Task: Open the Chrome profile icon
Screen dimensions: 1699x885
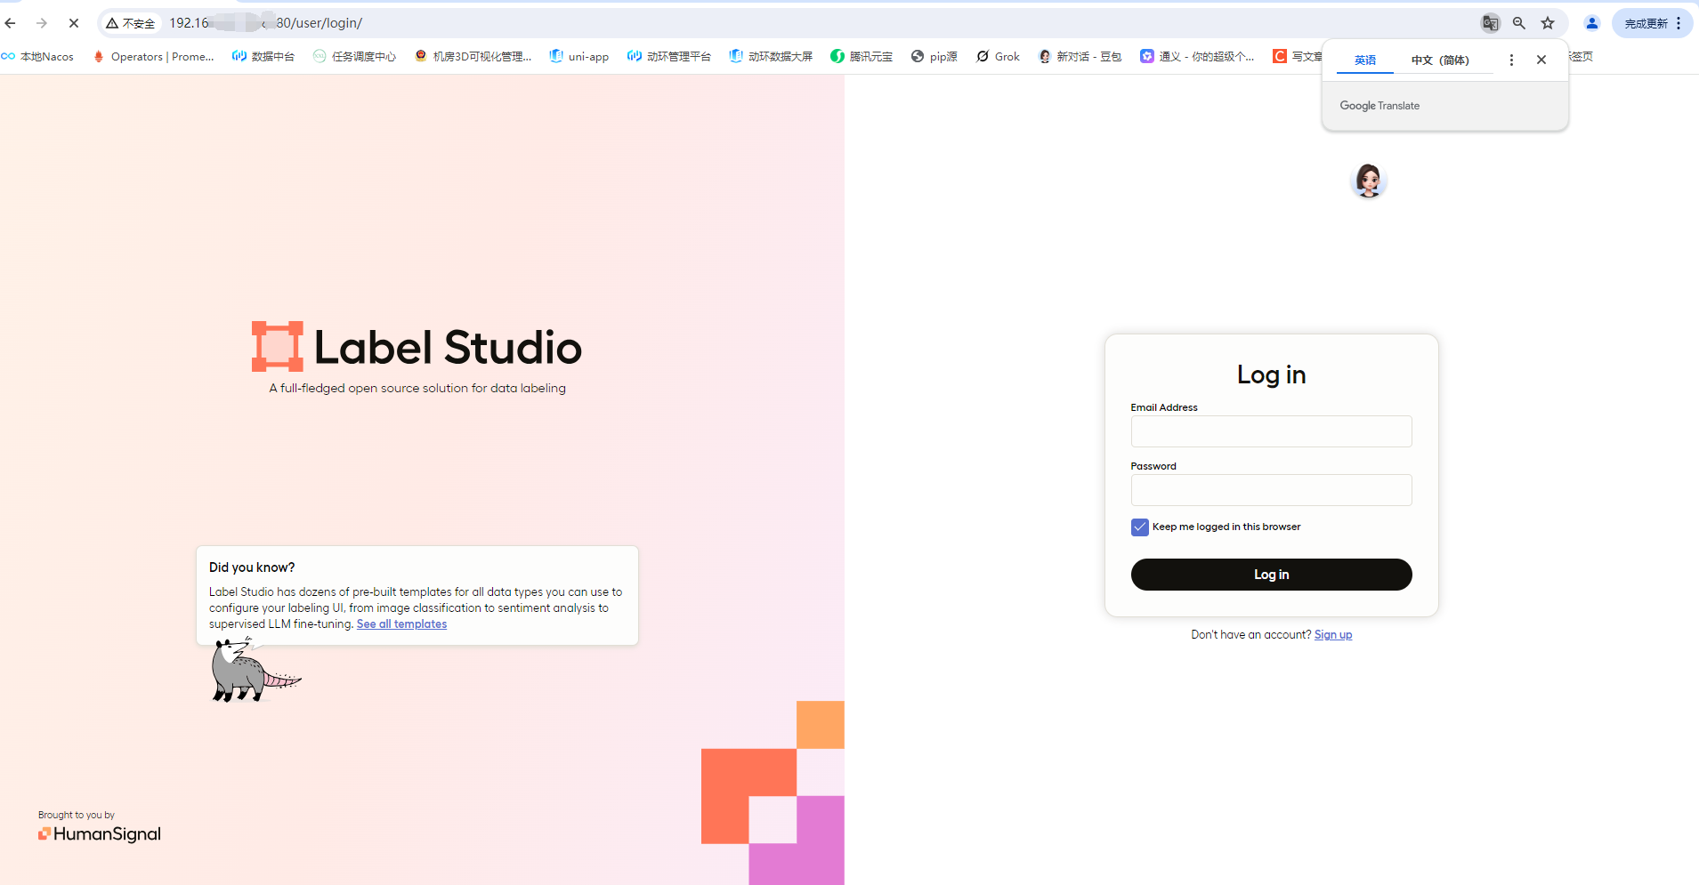Action: click(x=1592, y=23)
